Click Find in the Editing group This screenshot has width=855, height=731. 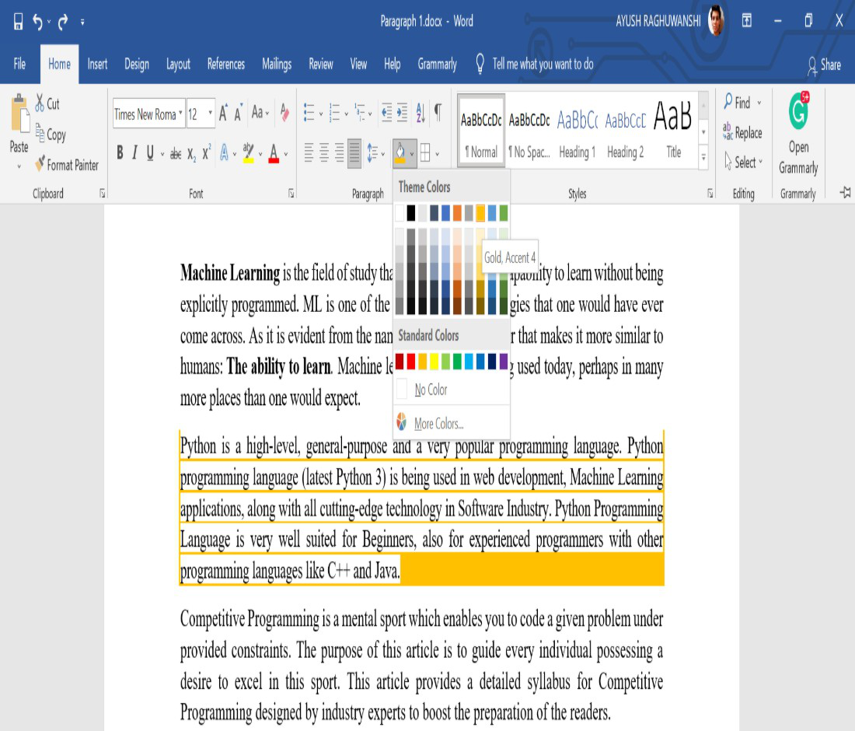(742, 103)
